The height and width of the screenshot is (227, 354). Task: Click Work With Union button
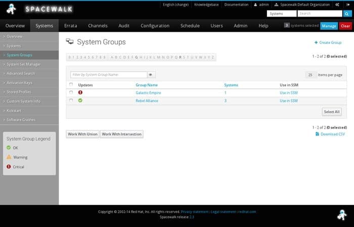click(82, 134)
